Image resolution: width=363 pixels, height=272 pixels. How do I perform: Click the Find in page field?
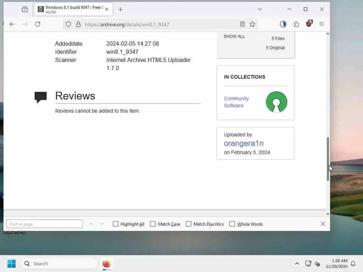click(45, 224)
